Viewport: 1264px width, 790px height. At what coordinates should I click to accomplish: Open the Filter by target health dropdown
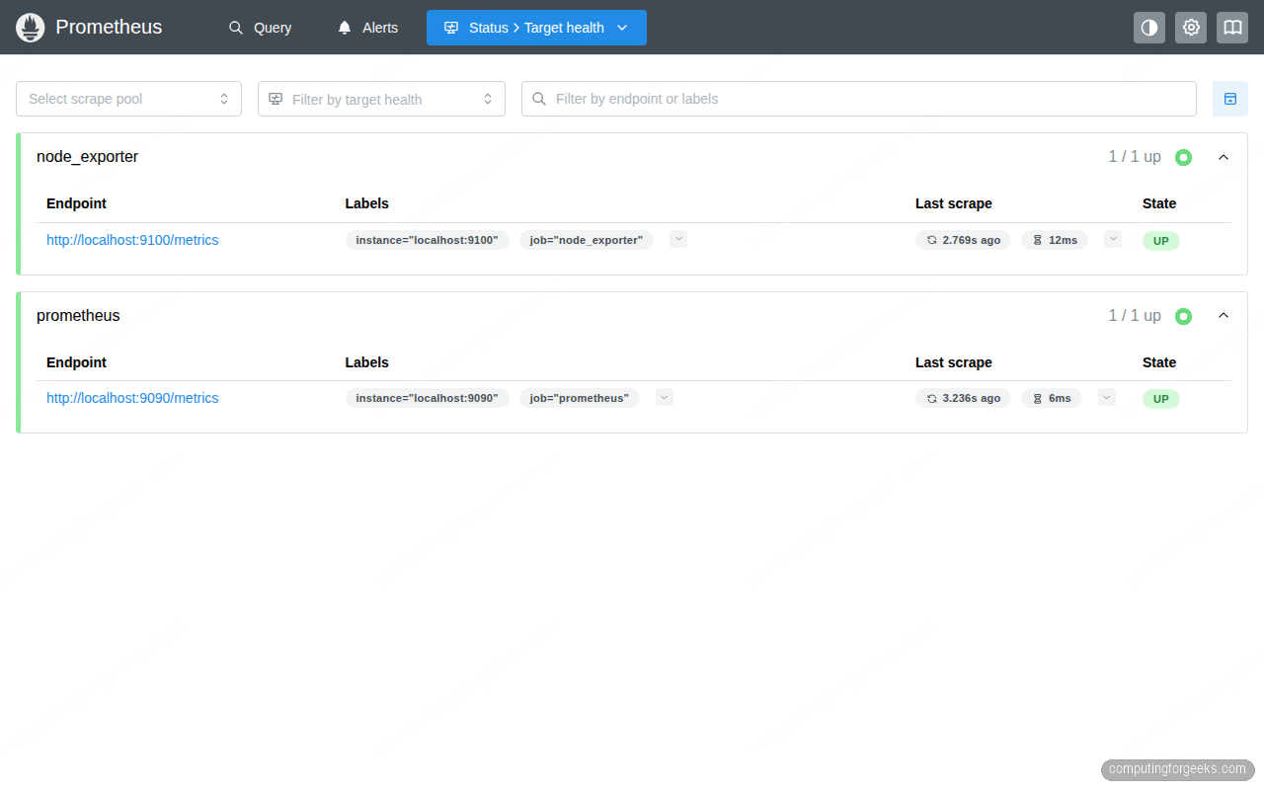[x=381, y=99]
